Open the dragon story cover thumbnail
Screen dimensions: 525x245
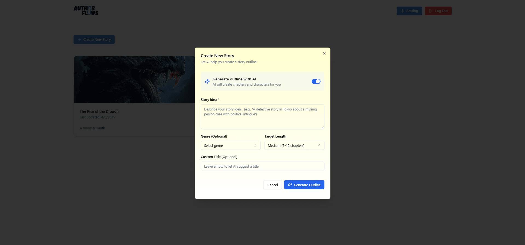(x=134, y=80)
